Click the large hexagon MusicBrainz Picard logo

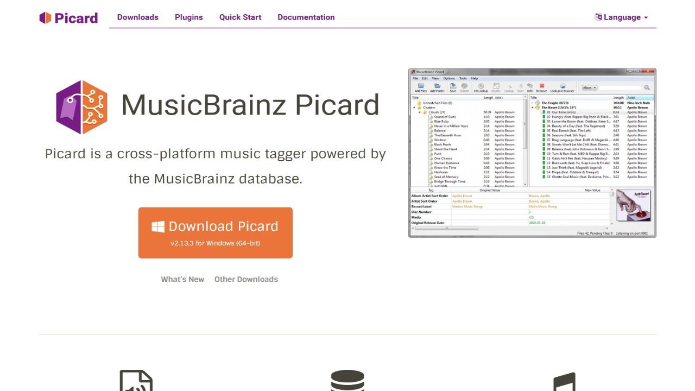pos(81,107)
